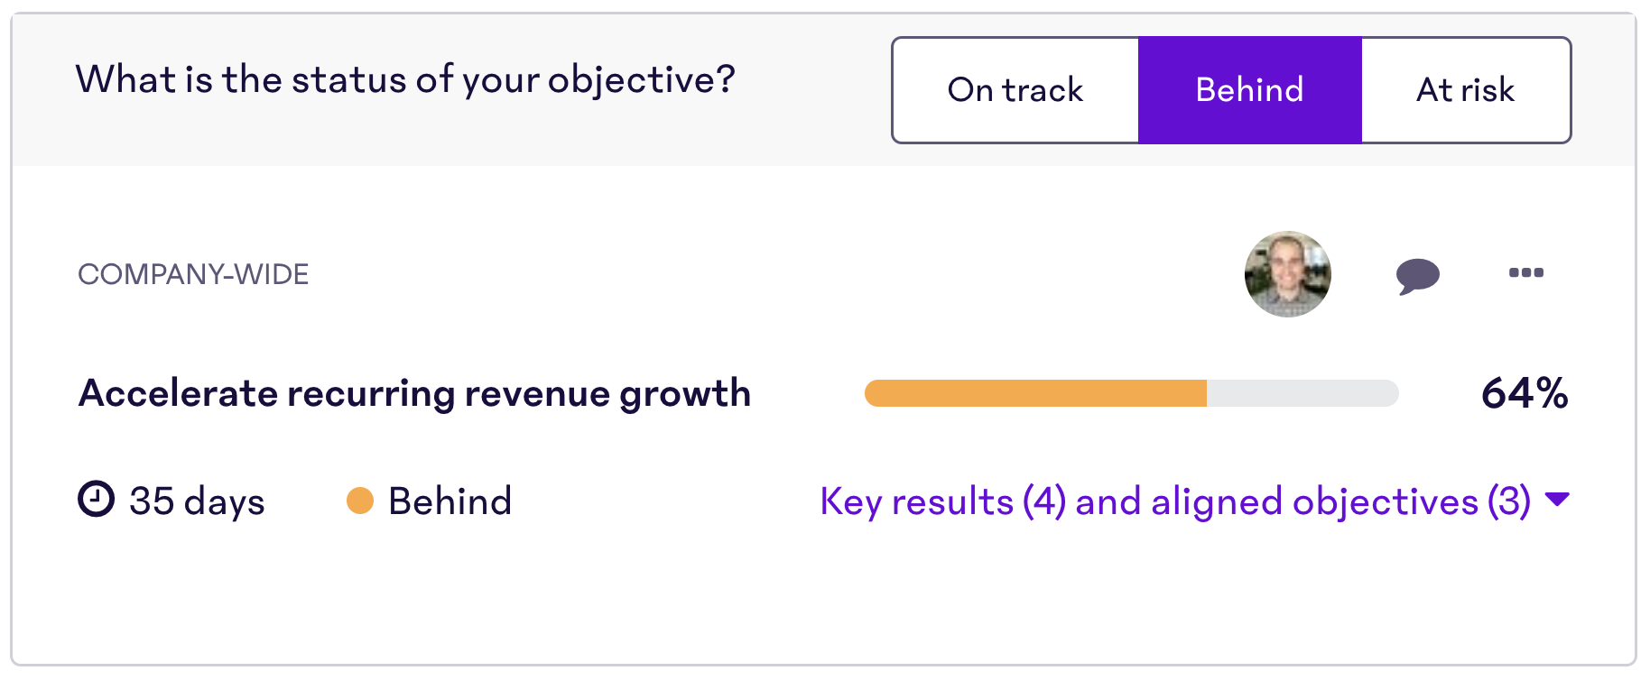Click the orange Behind status dot
This screenshot has width=1650, height=680.
360,501
